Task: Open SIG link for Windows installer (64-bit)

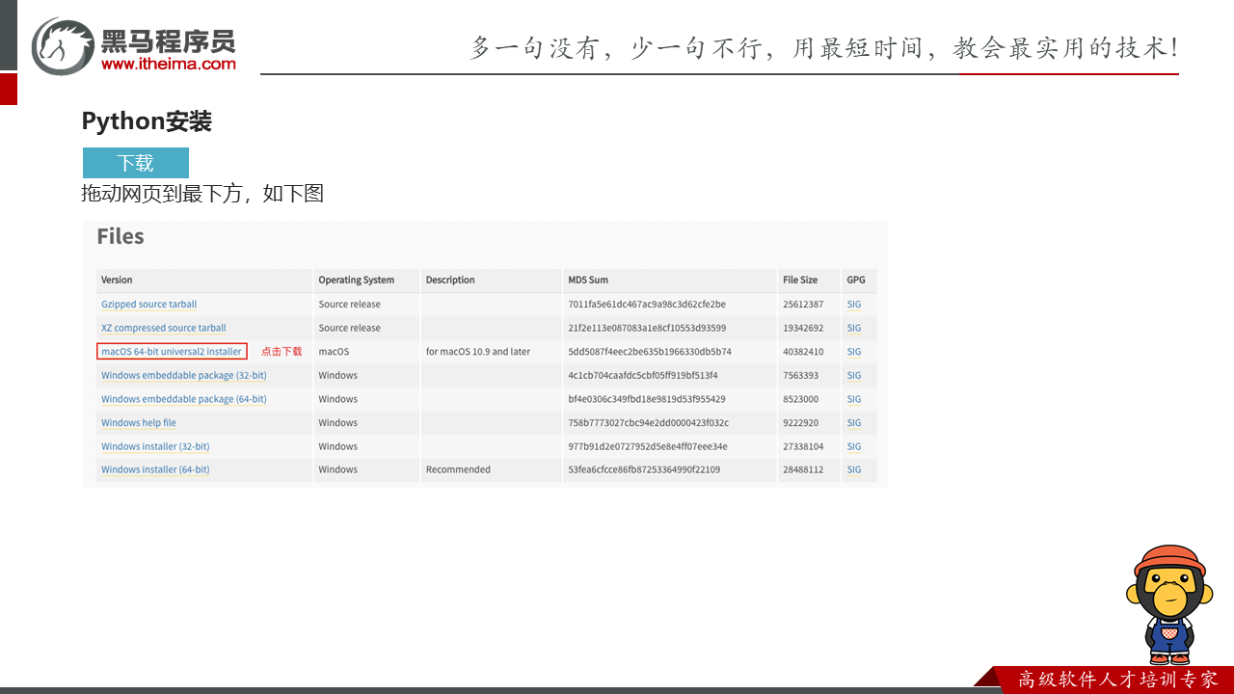Action: (853, 469)
